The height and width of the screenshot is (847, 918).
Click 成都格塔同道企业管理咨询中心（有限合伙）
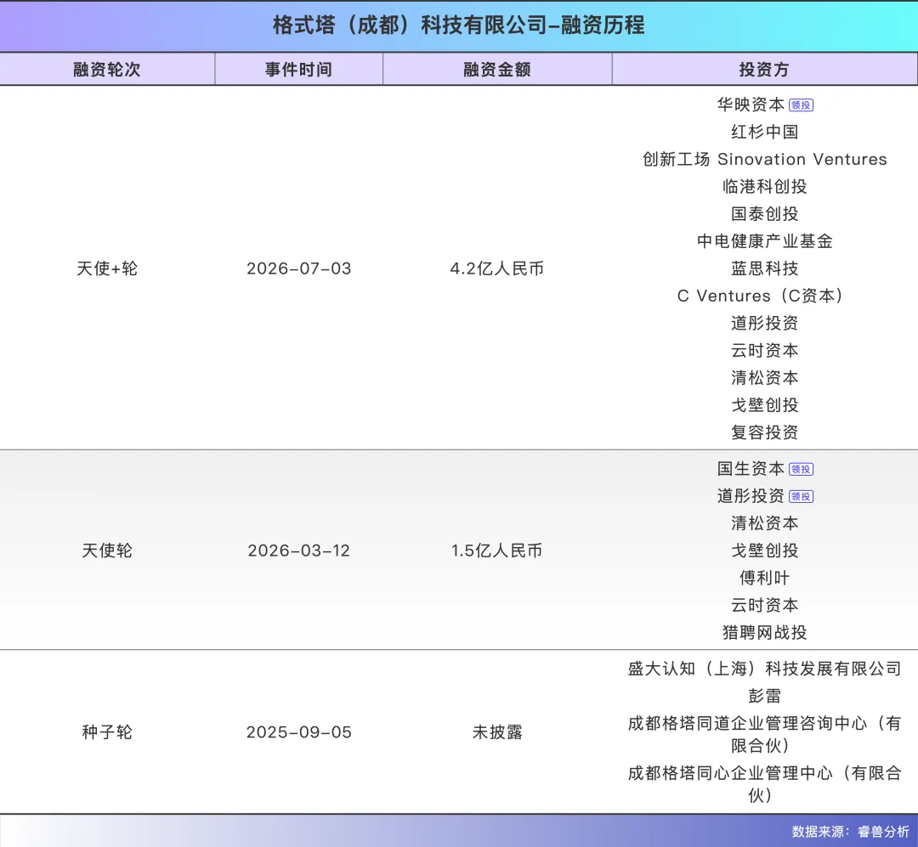765,735
